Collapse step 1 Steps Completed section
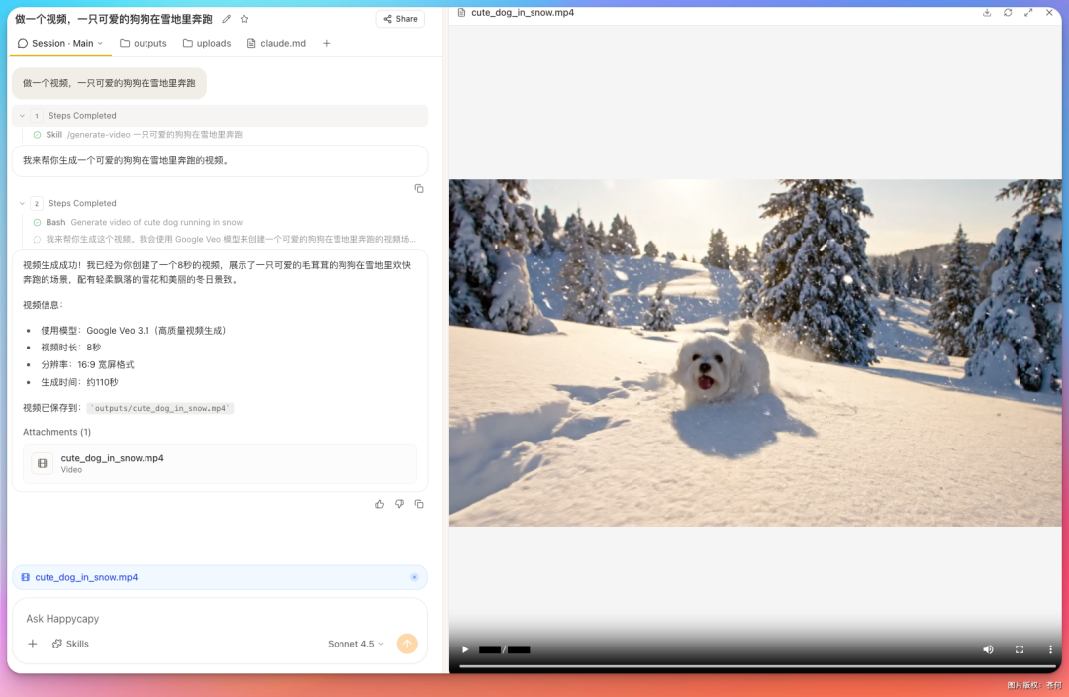The height and width of the screenshot is (697, 1069). [22, 116]
